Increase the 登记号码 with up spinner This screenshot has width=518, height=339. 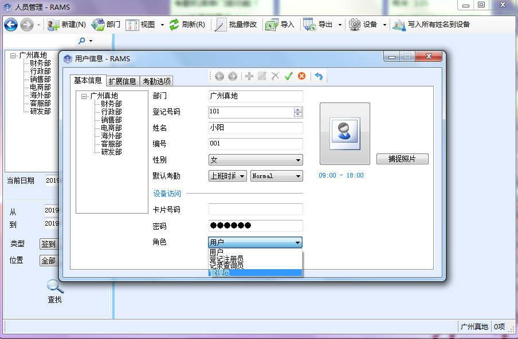click(297, 110)
